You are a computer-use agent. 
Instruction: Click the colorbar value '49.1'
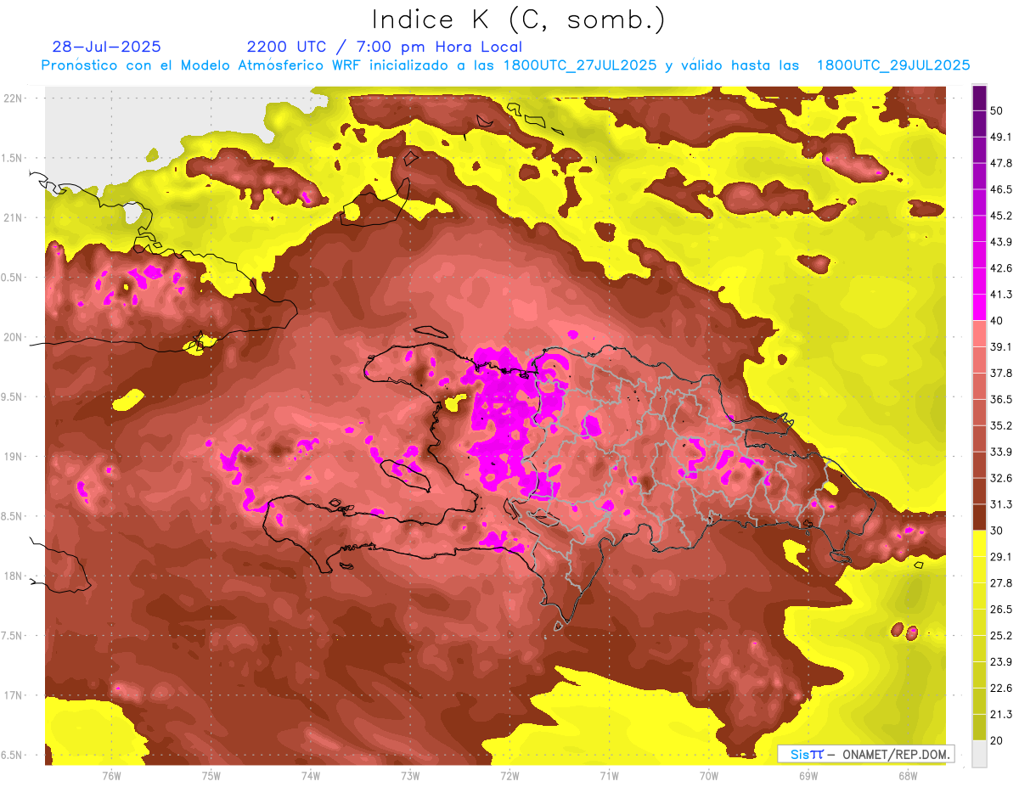1001,137
